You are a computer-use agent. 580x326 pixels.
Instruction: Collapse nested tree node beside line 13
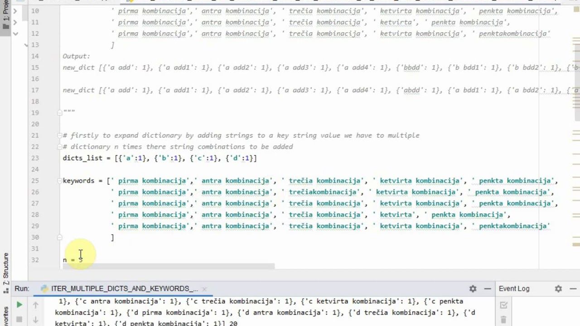[26, 44]
